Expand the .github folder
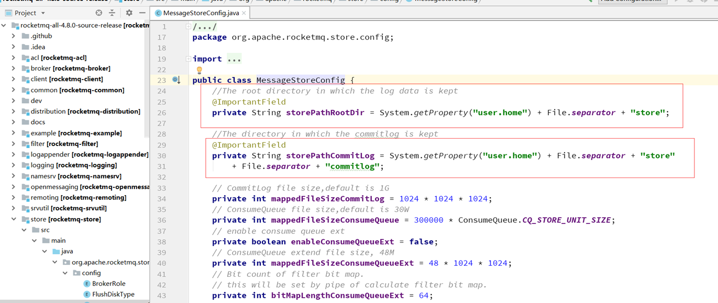Image resolution: width=718 pixels, height=303 pixels. click(14, 36)
